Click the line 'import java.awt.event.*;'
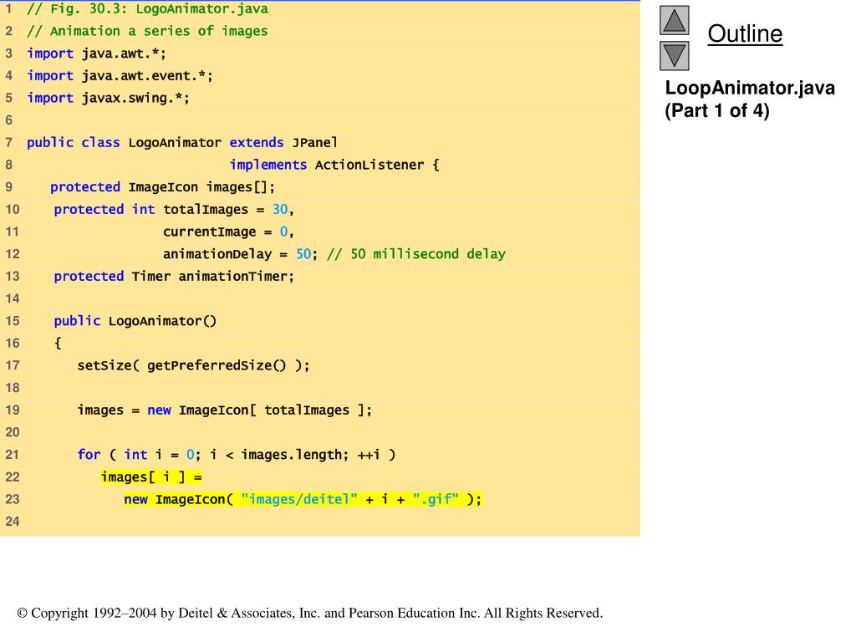The height and width of the screenshot is (642, 856). 120,75
